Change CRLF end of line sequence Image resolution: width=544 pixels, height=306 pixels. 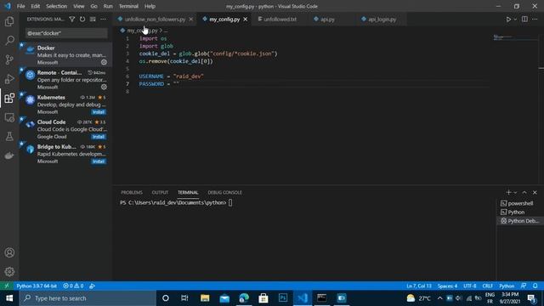(487, 286)
